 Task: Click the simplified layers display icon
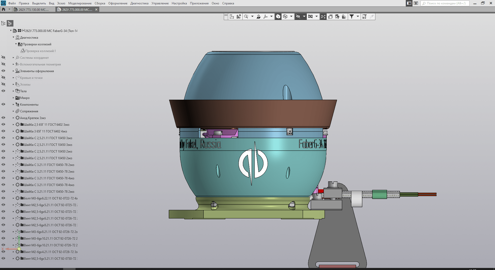(x=344, y=16)
